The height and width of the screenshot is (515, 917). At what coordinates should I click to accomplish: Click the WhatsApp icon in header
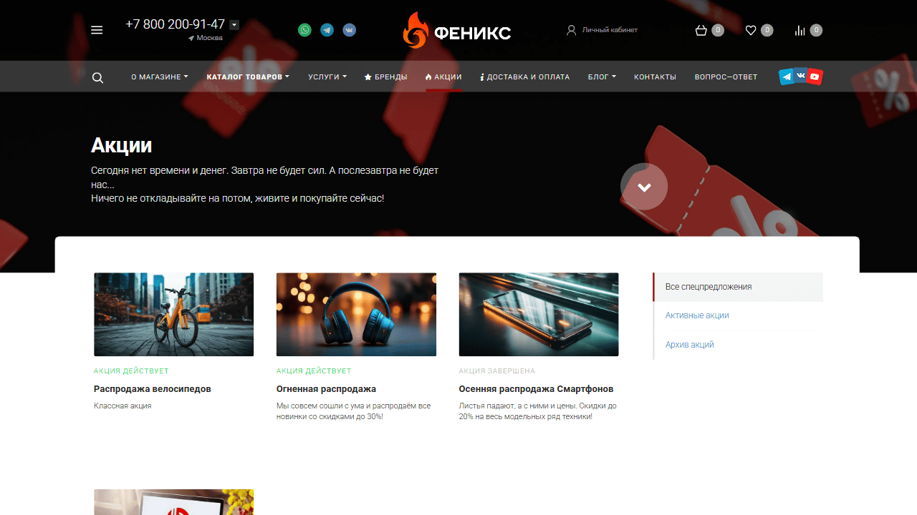(304, 30)
